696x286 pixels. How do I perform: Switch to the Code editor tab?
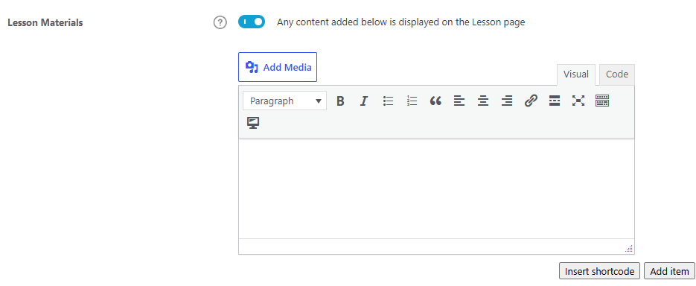(616, 74)
